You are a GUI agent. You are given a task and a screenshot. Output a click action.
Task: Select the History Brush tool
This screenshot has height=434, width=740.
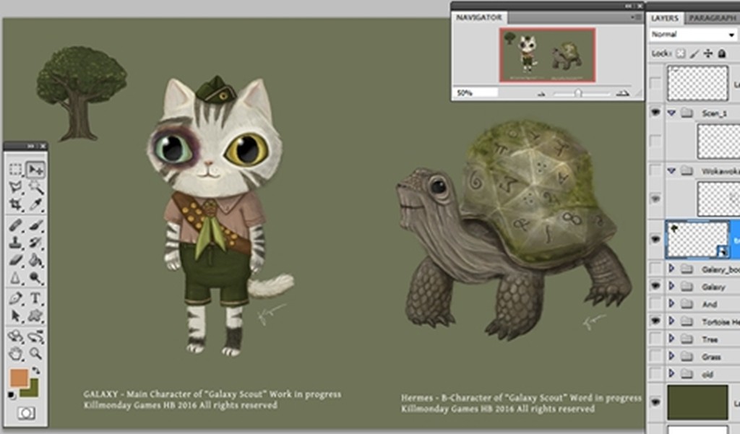click(x=35, y=243)
